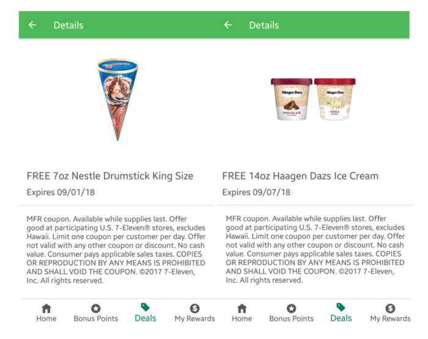
Task: Select Deals tag icon in left bar
Action: pos(146,307)
